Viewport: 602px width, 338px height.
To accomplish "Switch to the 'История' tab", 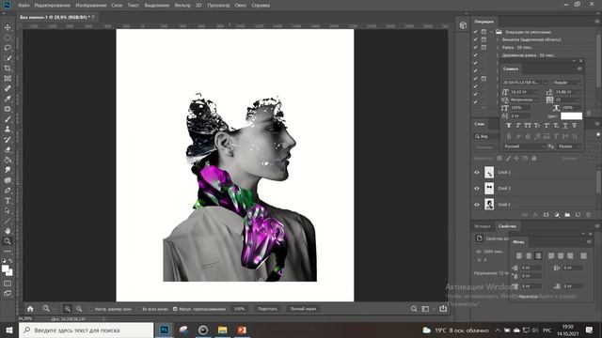I will click(483, 226).
